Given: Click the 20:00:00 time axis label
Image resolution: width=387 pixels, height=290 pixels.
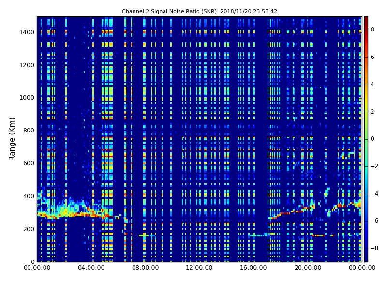Looking at the screenshot, I should point(308,268).
